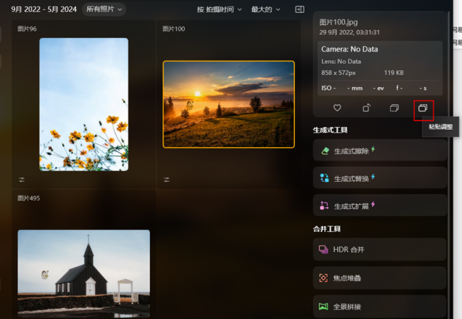Select the flowers photo 图片96 thumbnail
462x319 pixels.
point(84,104)
